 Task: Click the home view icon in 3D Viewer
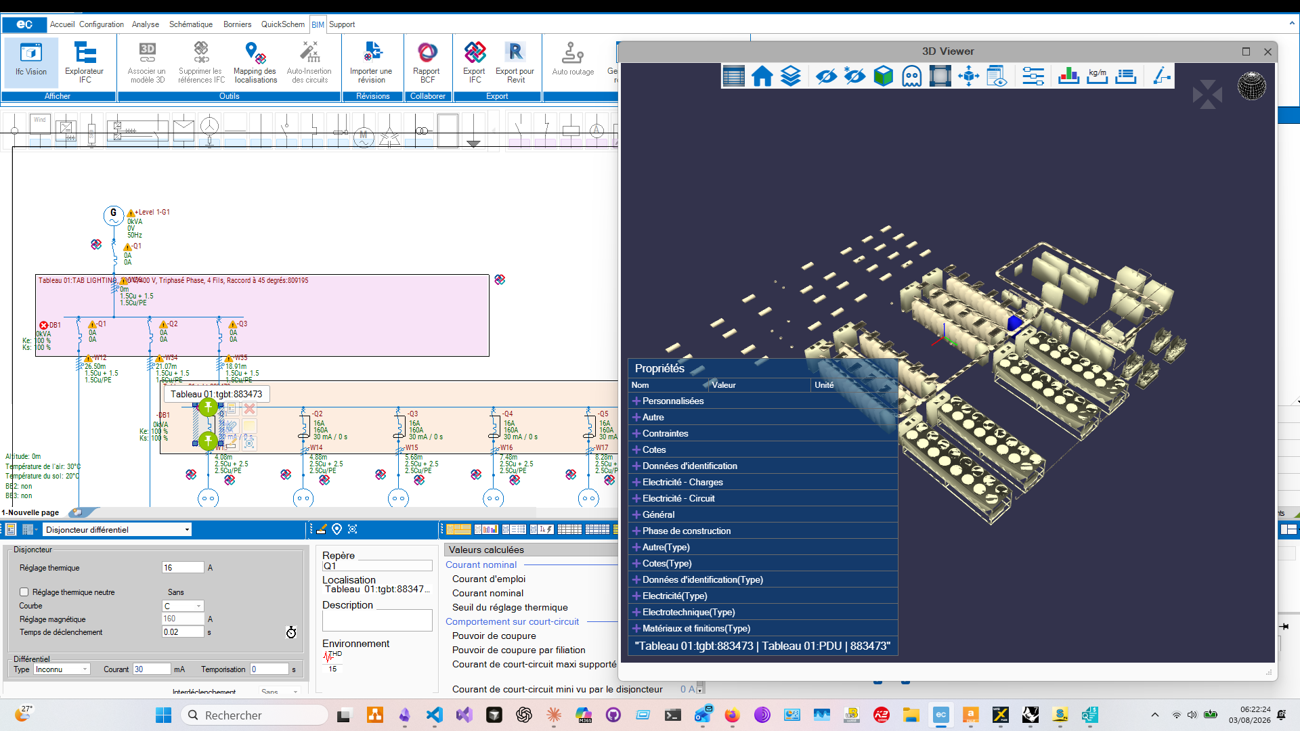click(x=762, y=76)
